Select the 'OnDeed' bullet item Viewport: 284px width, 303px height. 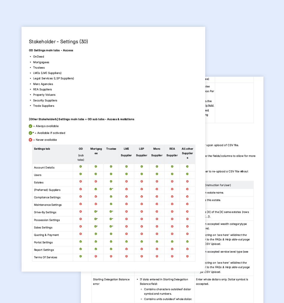point(38,57)
